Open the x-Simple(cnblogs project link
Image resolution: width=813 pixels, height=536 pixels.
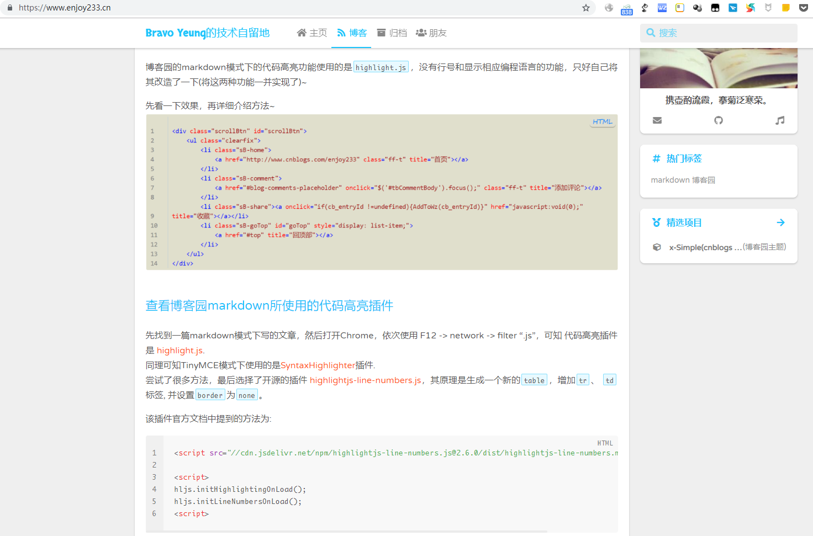coord(705,247)
